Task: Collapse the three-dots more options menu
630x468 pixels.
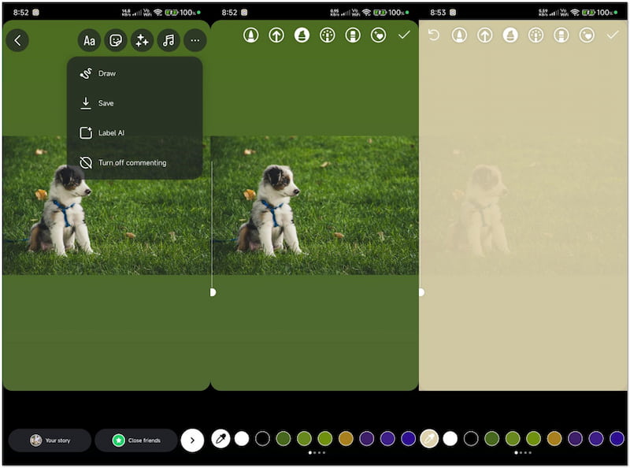Action: [x=195, y=41]
